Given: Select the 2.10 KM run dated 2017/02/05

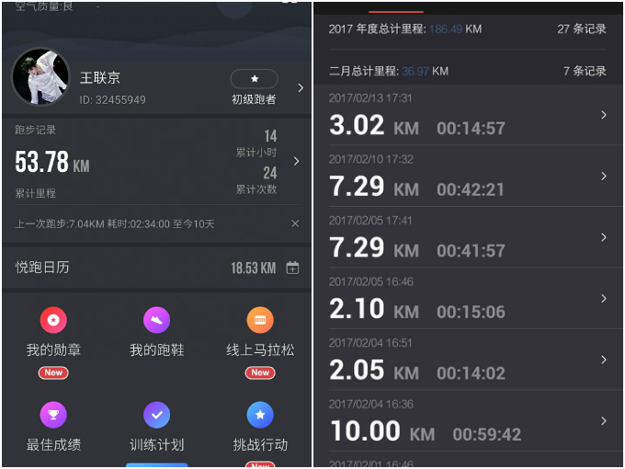Looking at the screenshot, I should click(x=468, y=299).
